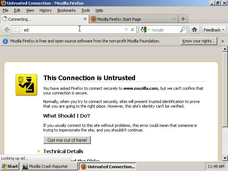The image size is (228, 171).
Task: Open the Bookmarks menu
Action: tap(67, 10)
